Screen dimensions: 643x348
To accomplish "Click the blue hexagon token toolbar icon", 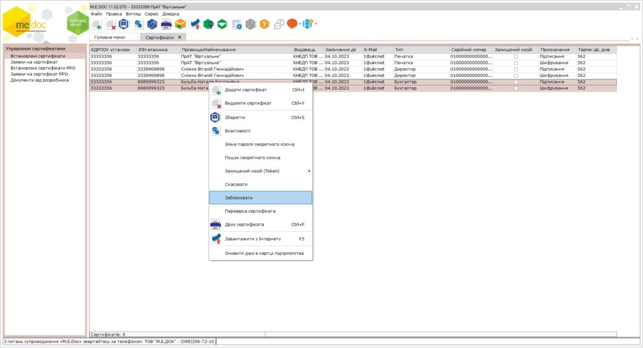I will click(152, 24).
